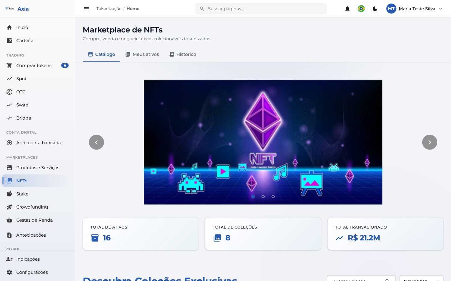Open the Crowdfunding rocket icon
The width and height of the screenshot is (451, 281).
pos(9,207)
